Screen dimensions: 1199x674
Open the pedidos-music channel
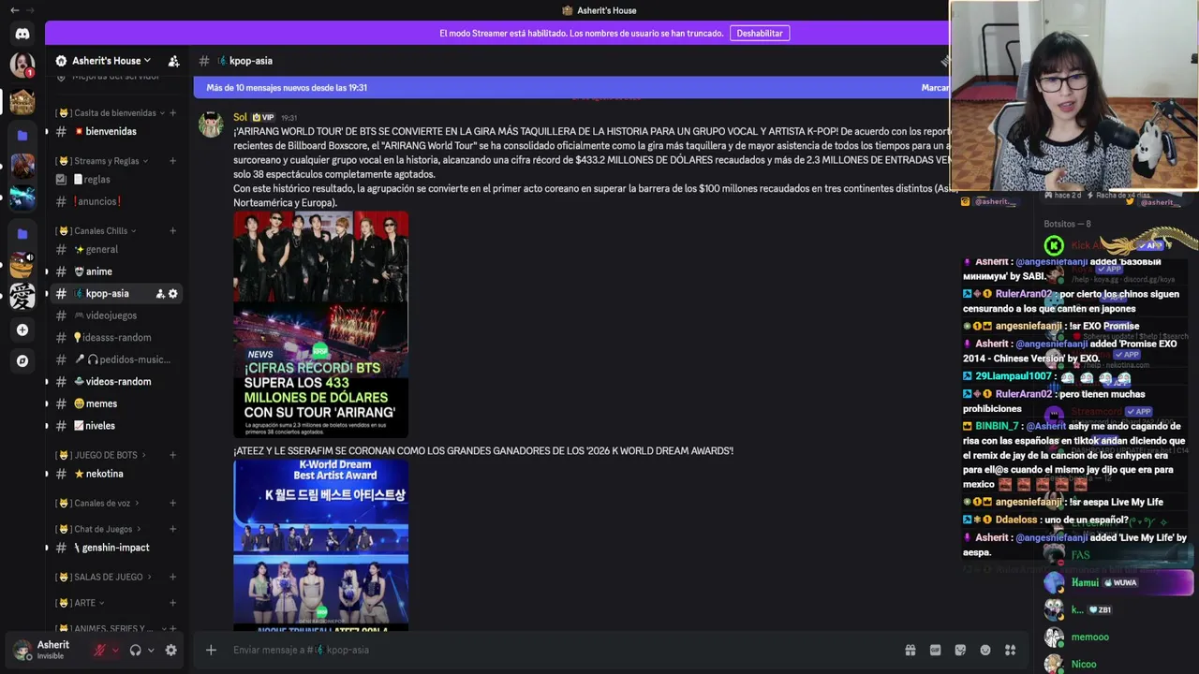(115, 359)
